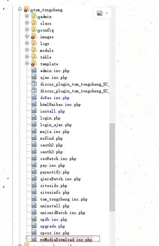The image size is (159, 246).
Task: Click the class folder icon
Action: point(34,23)
